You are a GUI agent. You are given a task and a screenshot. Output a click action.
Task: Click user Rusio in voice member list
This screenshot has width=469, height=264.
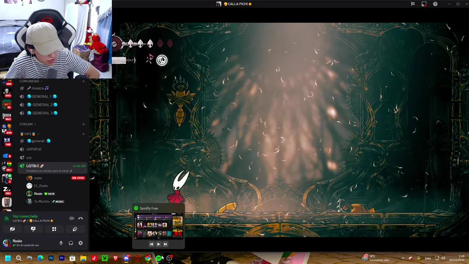point(38,194)
